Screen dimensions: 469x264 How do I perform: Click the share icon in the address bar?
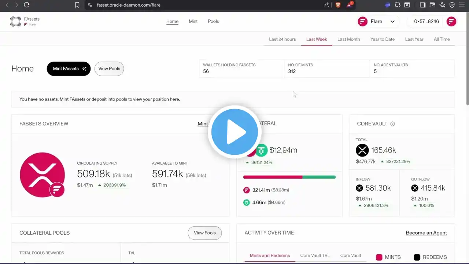326,5
